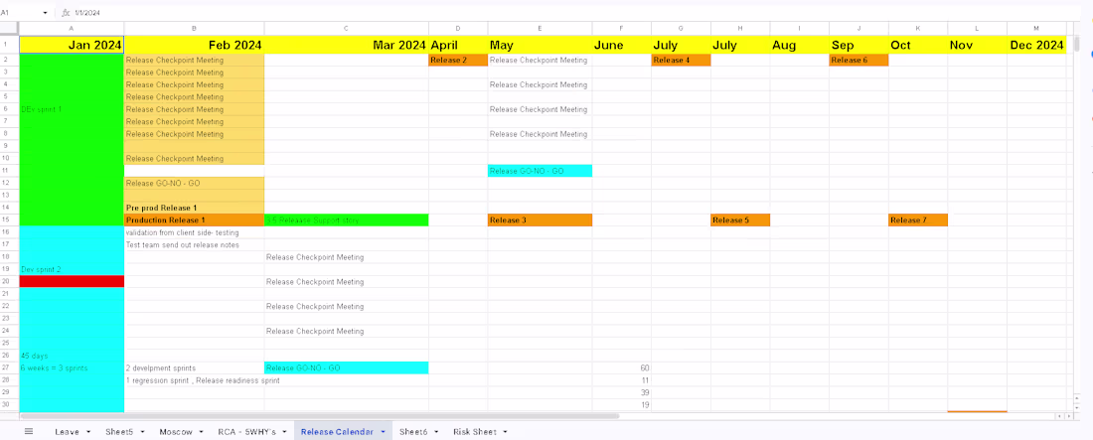
Task: Click the horizontal scrollbar right arrow
Action: click(x=1068, y=416)
